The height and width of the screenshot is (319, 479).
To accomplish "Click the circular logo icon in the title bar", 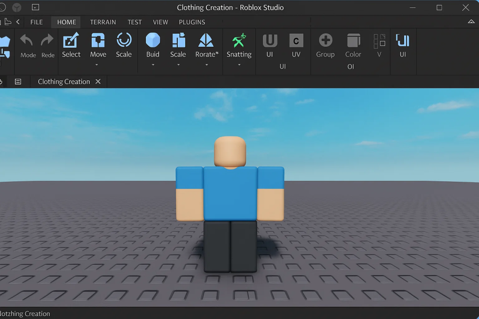I will 17,7.
